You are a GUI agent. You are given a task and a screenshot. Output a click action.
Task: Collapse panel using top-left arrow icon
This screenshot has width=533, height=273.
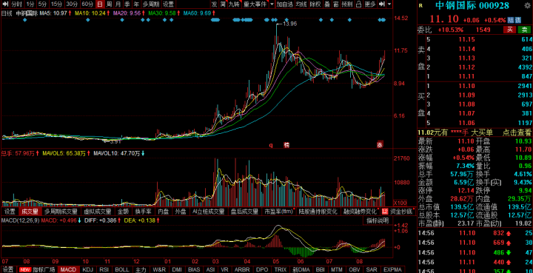tap(5, 4)
